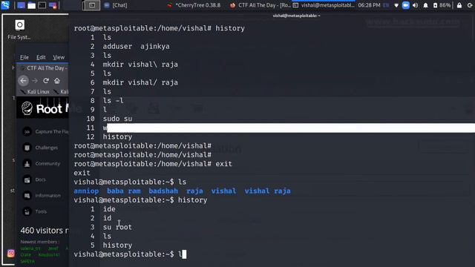Click the Root Me skull logo
The image size is (475, 267).
(27, 108)
